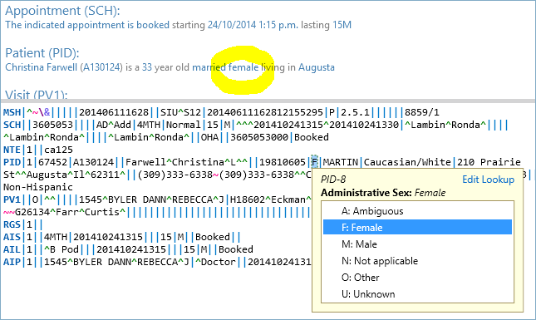
Task: Click the Appointment (SCH) heading
Action: click(62, 11)
